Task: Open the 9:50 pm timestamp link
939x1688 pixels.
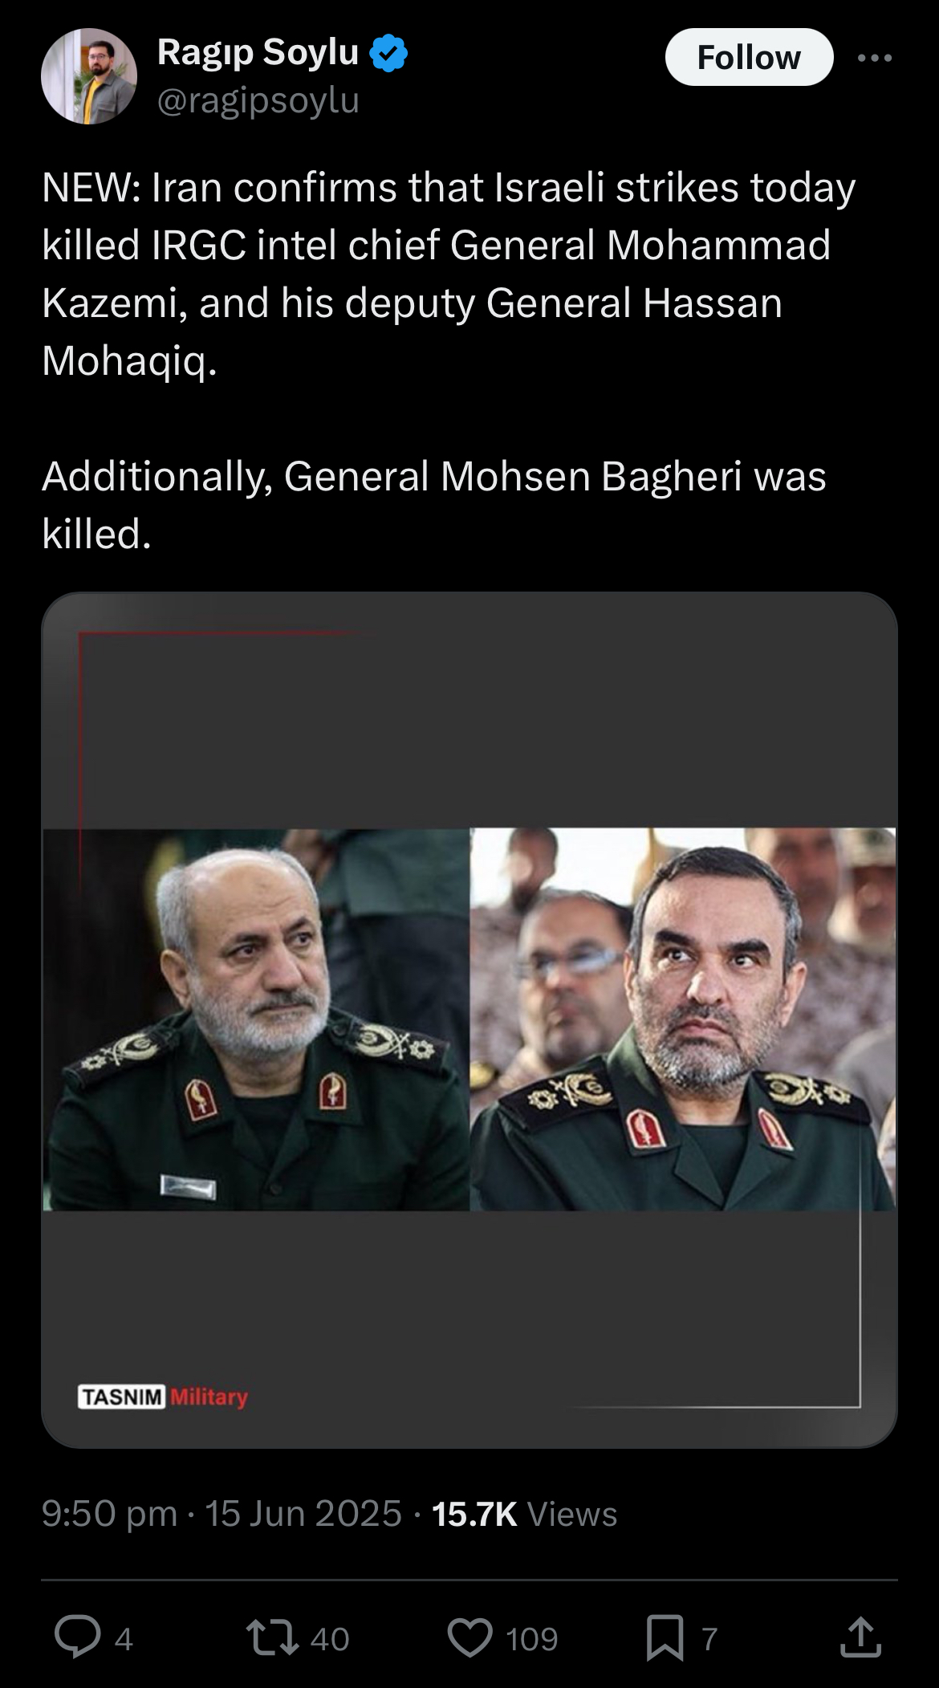Action: (x=109, y=1514)
